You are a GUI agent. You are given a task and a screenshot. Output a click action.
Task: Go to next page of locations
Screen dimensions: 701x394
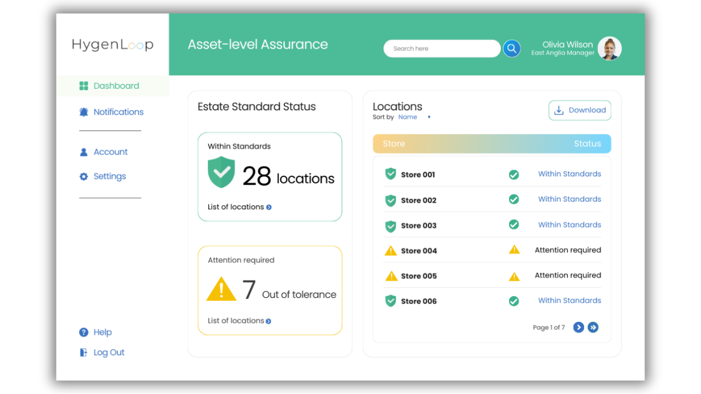578,327
